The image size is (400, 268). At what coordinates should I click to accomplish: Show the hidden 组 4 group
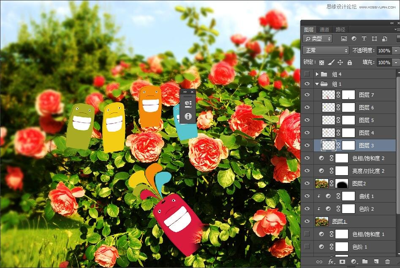pos(307,74)
